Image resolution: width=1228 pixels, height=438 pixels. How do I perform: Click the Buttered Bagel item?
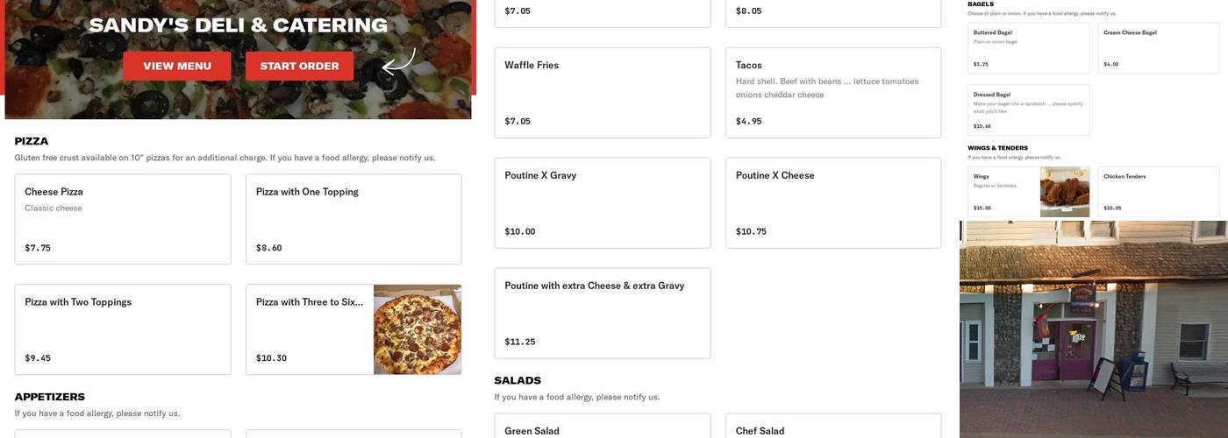click(x=1029, y=48)
